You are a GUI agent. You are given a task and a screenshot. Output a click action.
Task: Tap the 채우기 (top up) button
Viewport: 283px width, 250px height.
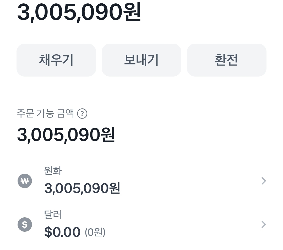[56, 60]
